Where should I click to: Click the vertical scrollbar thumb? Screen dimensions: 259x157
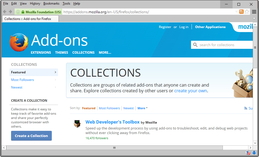pos(255,47)
